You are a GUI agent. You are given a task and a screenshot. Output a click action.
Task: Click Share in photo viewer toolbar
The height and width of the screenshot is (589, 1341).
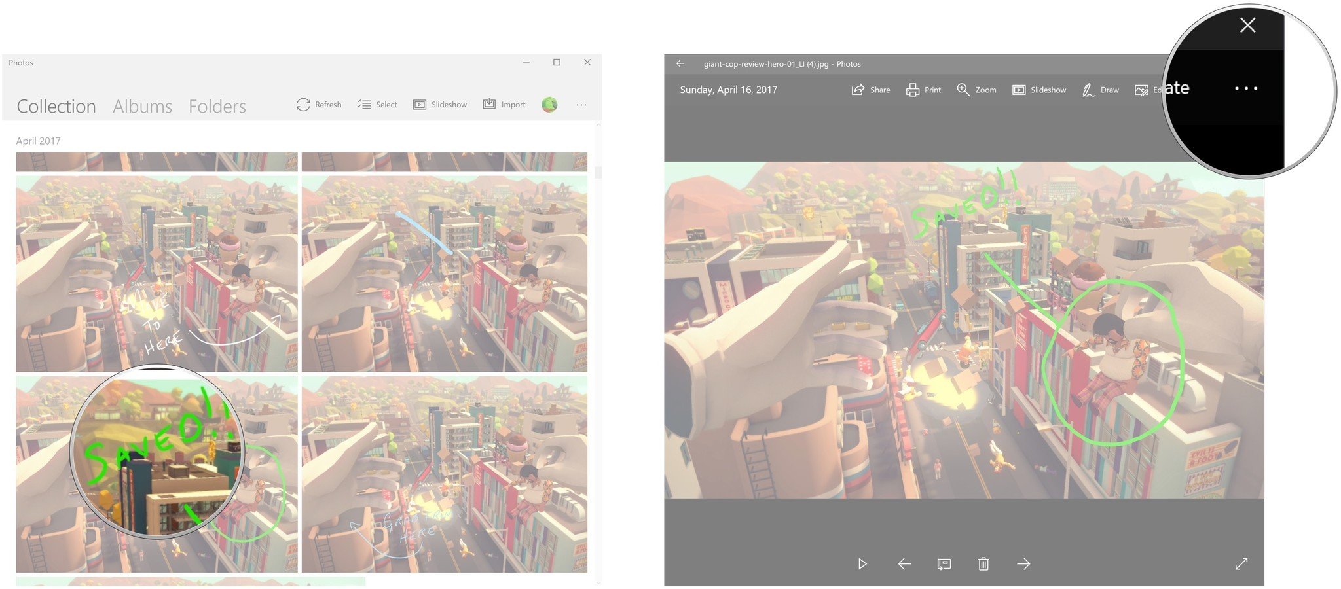(x=870, y=90)
